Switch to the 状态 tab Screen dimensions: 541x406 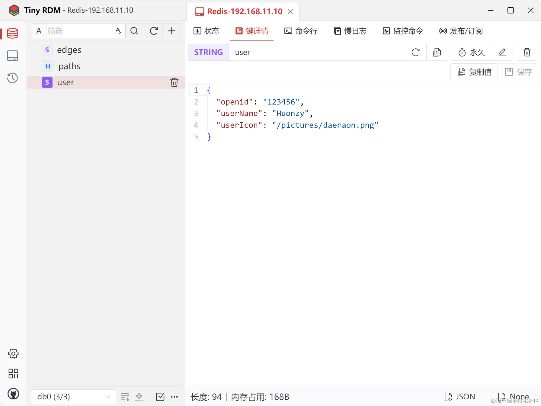[x=206, y=31]
